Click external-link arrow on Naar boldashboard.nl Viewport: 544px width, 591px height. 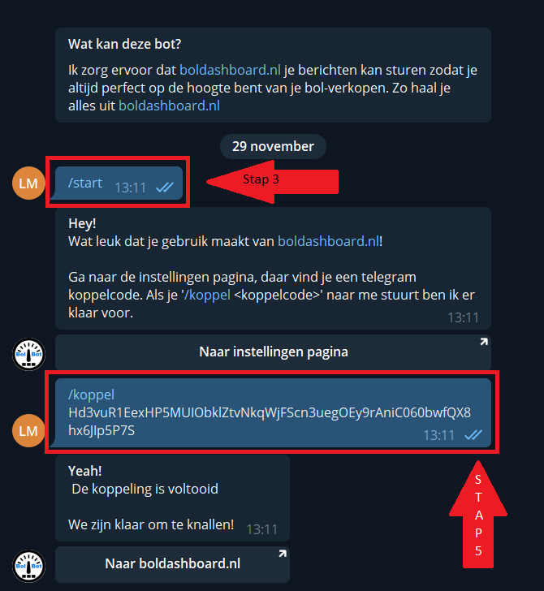(x=283, y=554)
